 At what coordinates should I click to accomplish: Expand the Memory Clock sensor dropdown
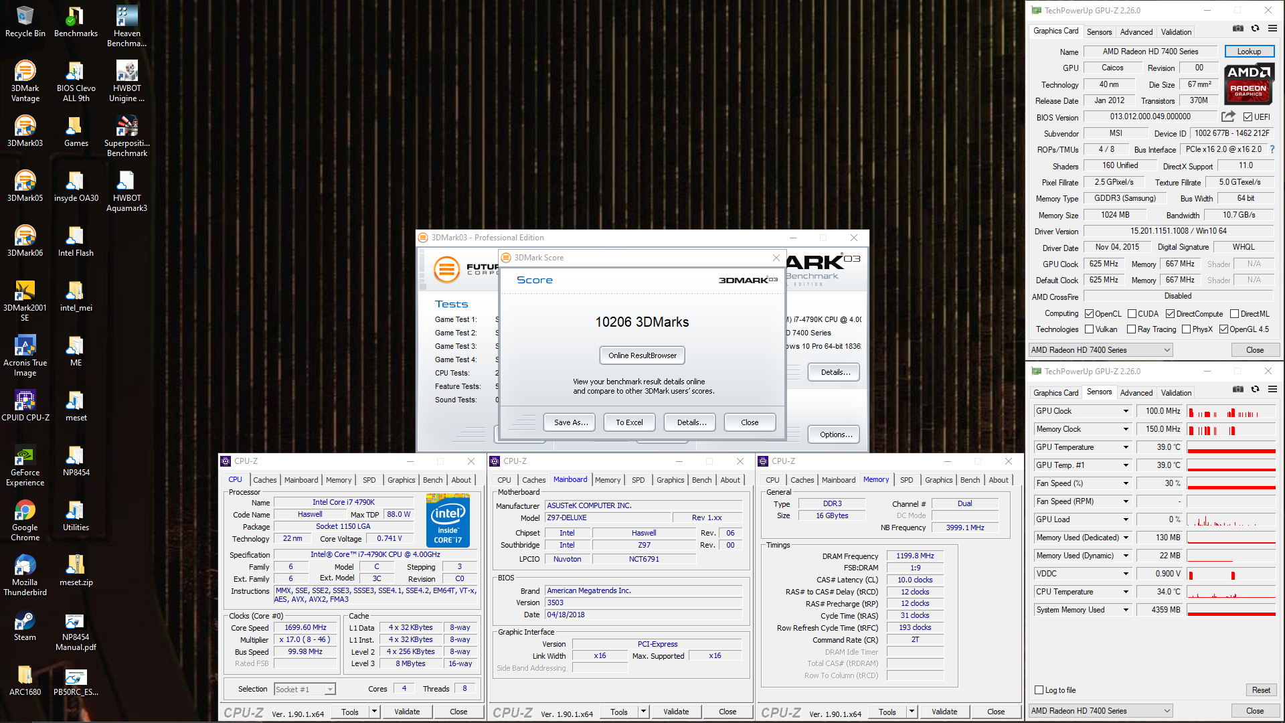point(1126,429)
